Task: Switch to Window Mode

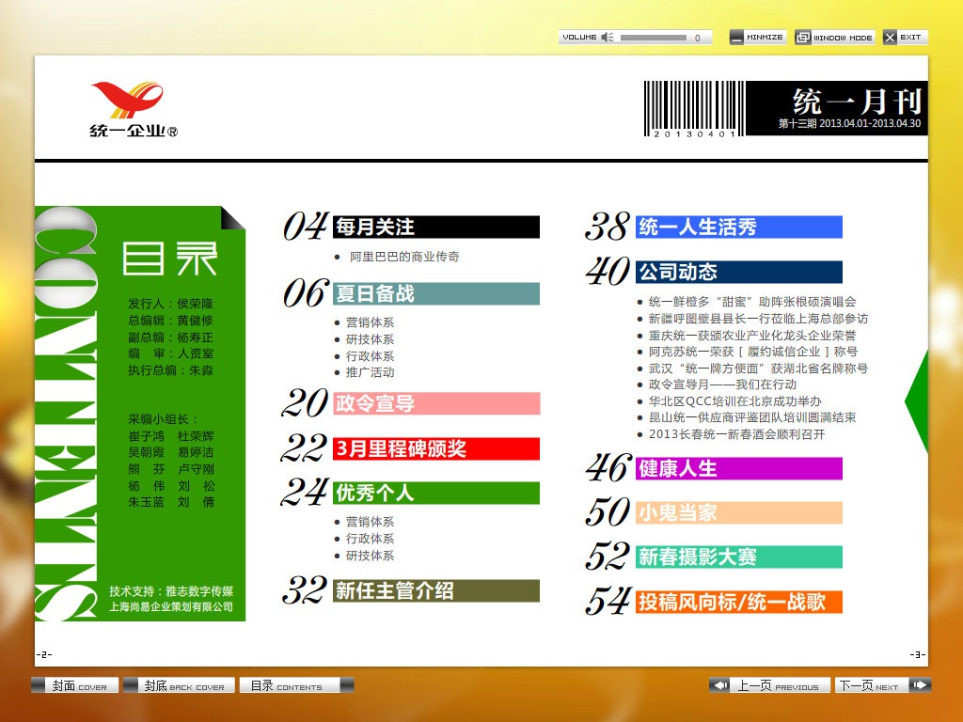Action: [x=835, y=38]
